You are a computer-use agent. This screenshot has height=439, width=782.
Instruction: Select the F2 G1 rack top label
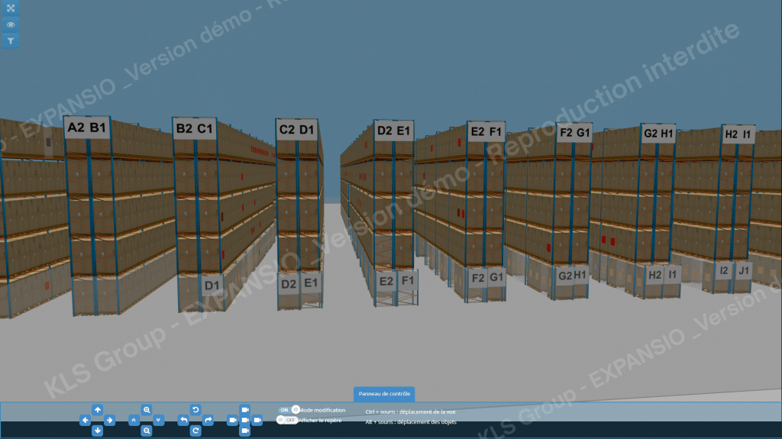574,133
